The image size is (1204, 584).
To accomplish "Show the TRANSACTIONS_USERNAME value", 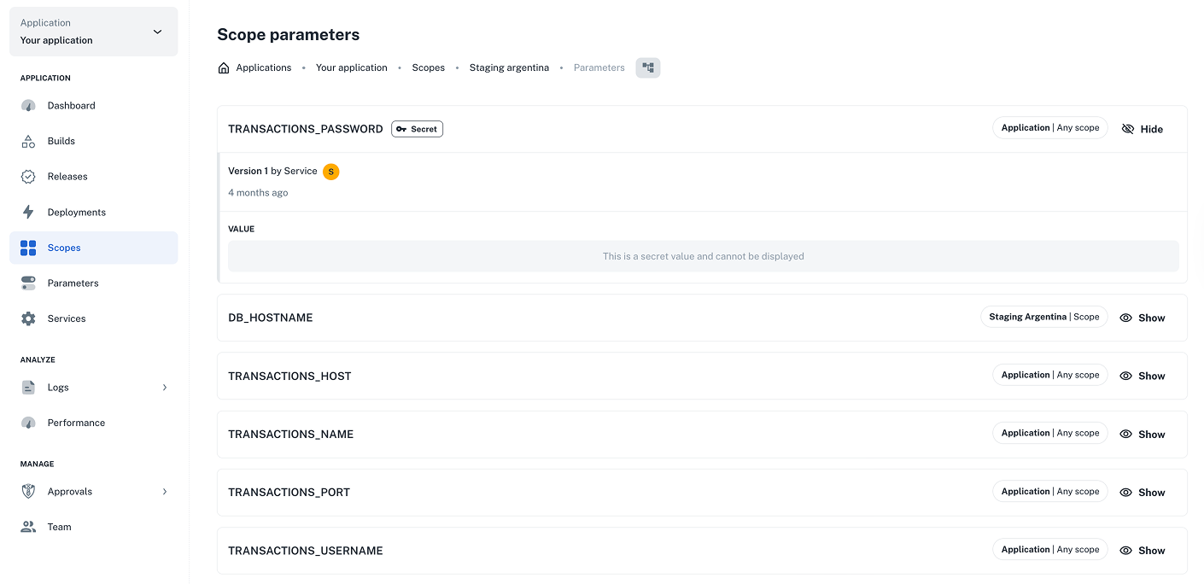I will 1143,550.
